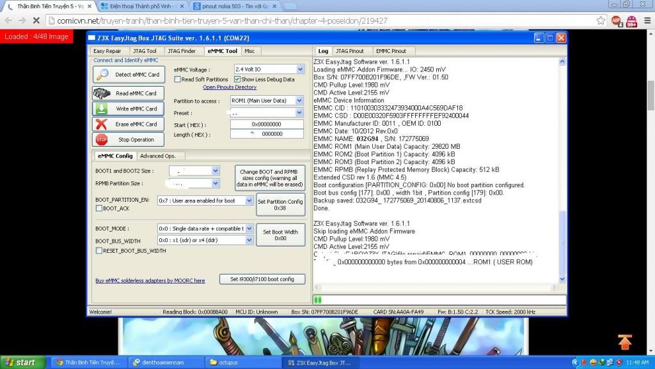
Task: Click the chip icon on Read eMMC Card
Action: coord(102,93)
